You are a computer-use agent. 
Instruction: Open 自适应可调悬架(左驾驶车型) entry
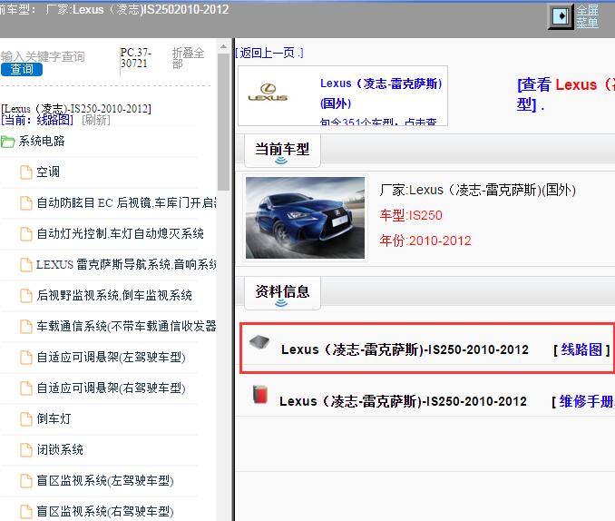[111, 358]
